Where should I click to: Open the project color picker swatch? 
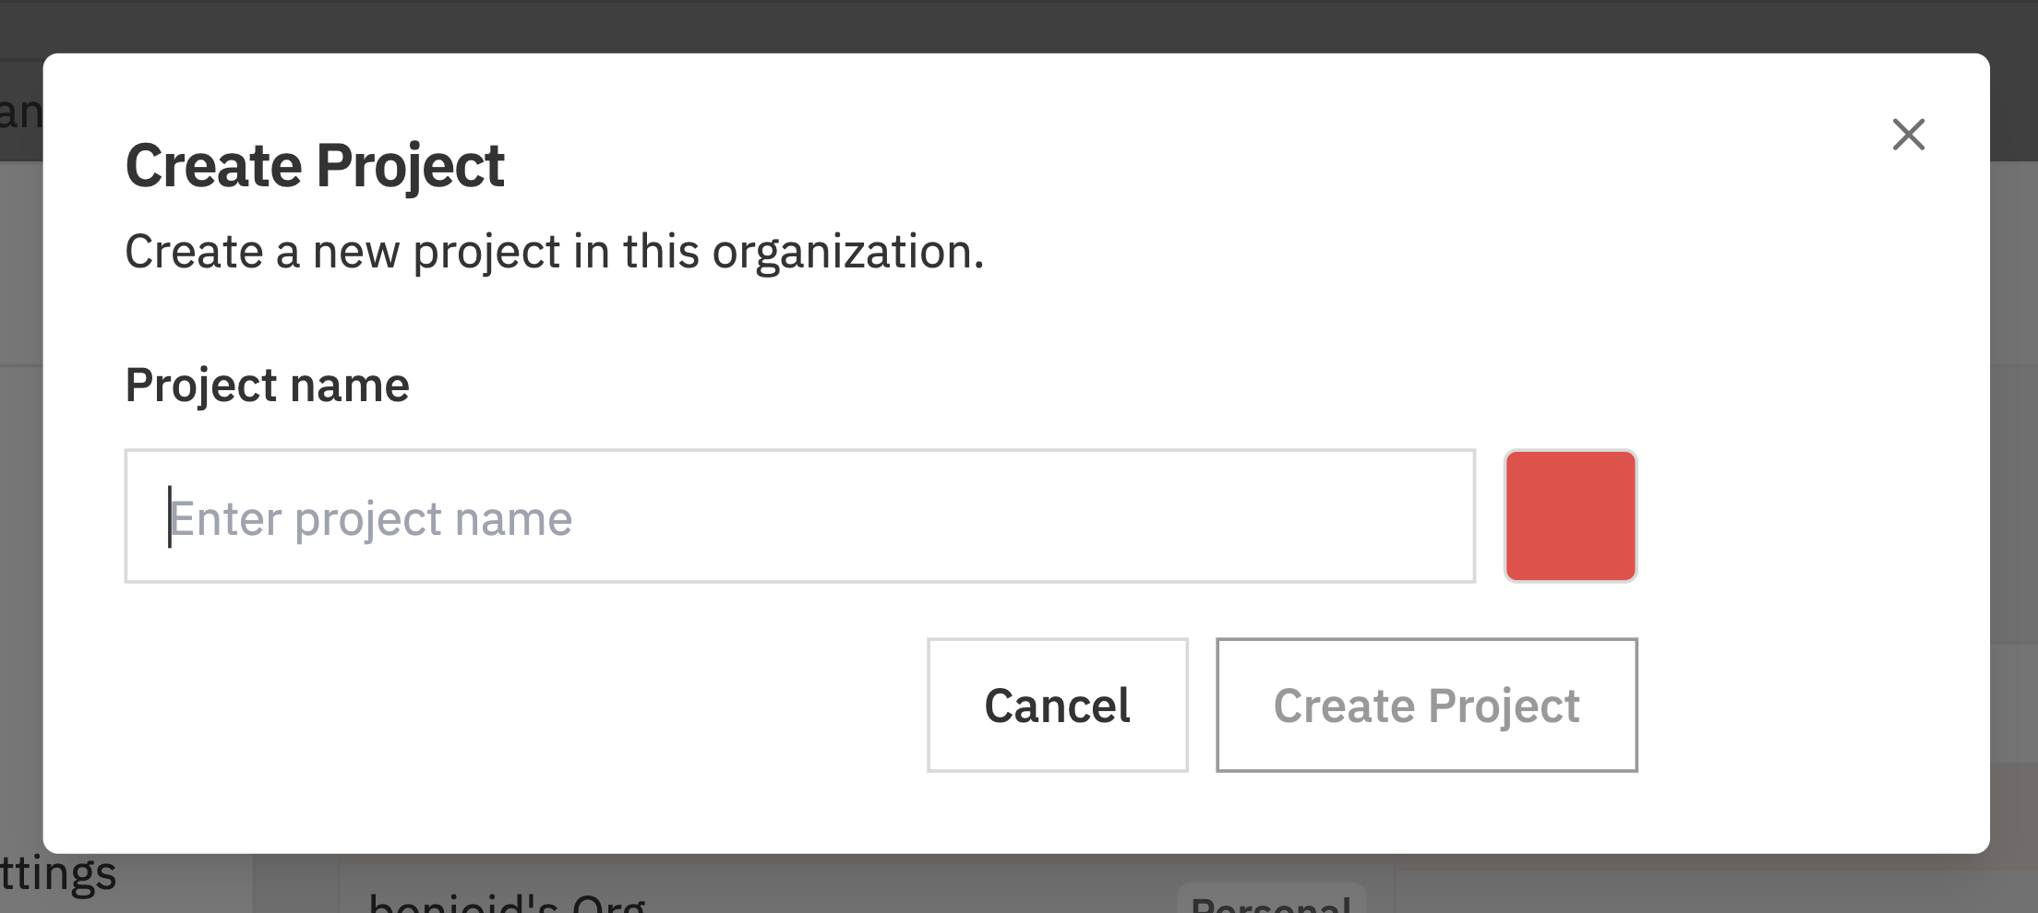point(1569,516)
